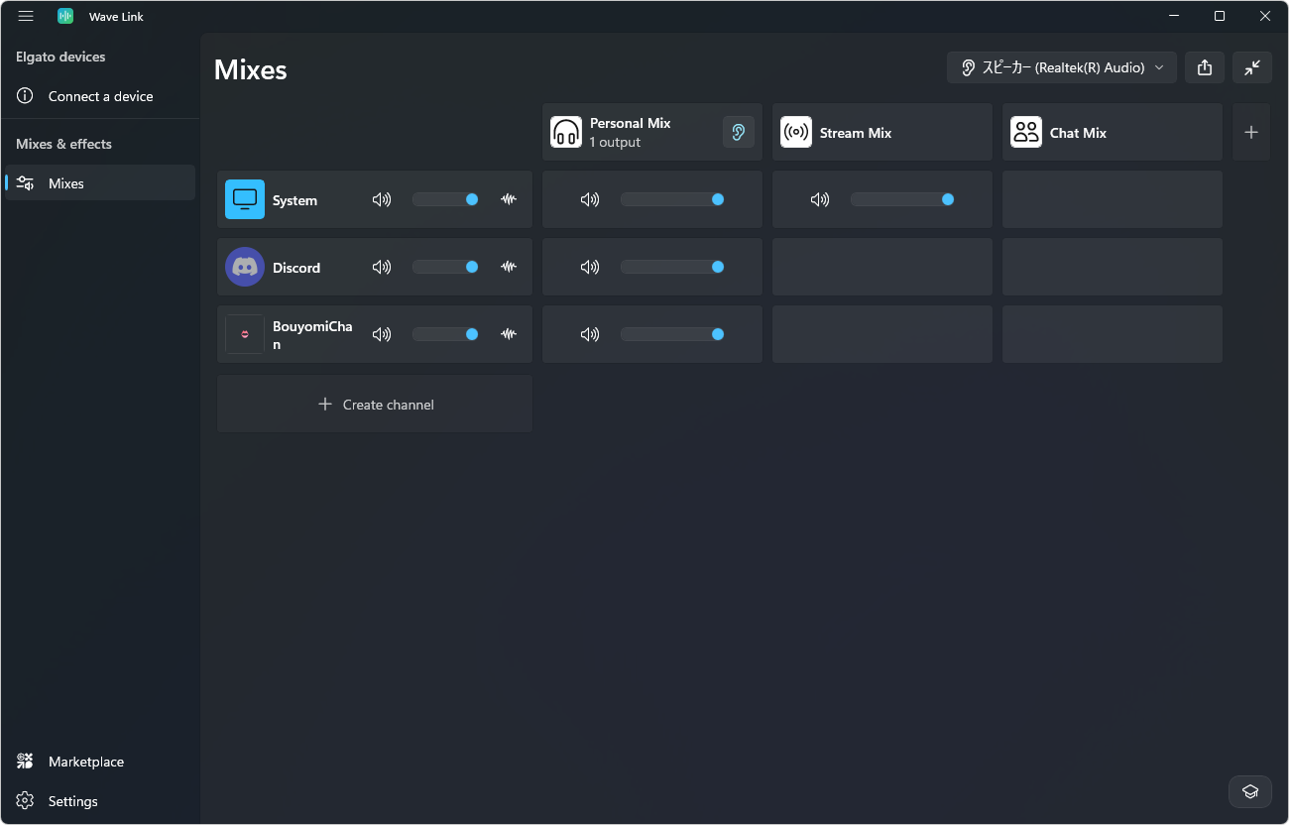The width and height of the screenshot is (1289, 825).
Task: Open the Realtek Audio output device dropdown
Action: pyautogui.click(x=1062, y=67)
